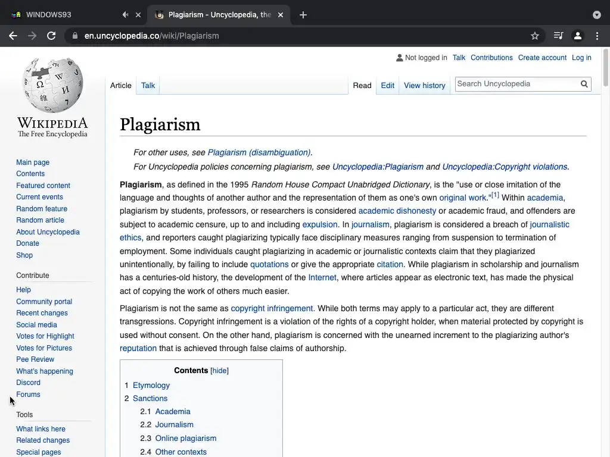Screen dimensions: 610x457
Task: Click the user Talk link in header
Action: [459, 58]
